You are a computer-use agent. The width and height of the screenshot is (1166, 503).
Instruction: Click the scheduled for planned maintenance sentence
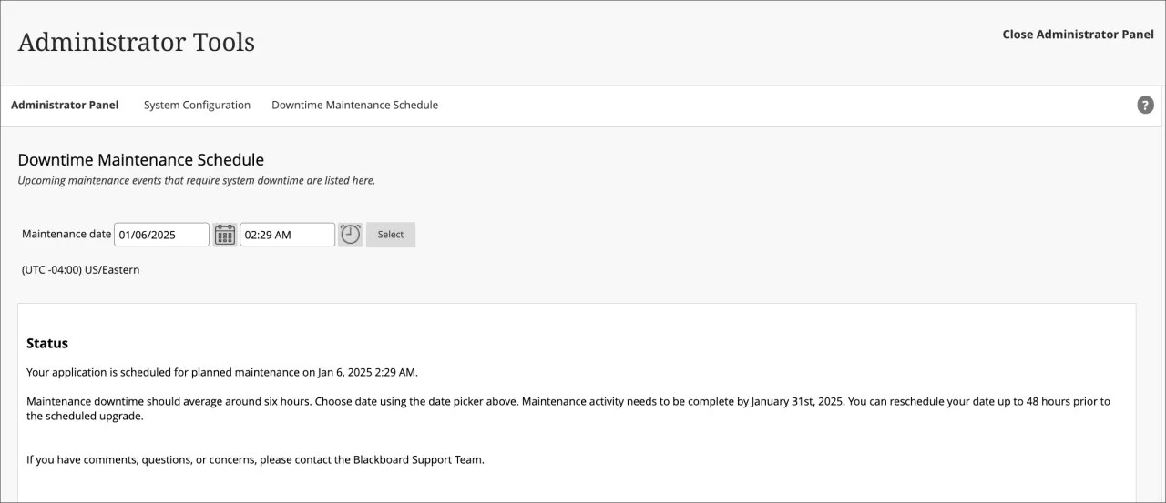[x=222, y=372]
